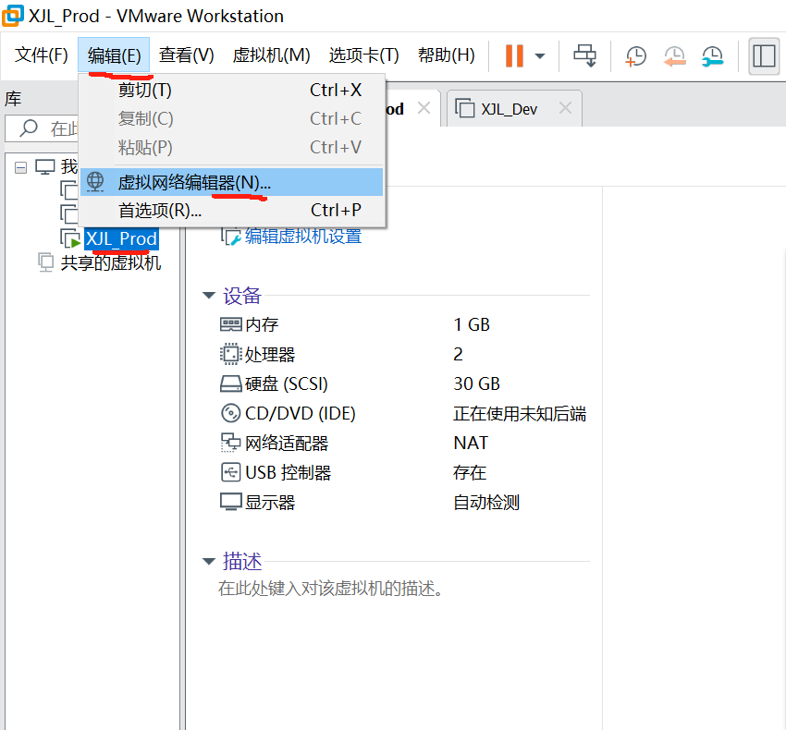Click the CD/DVD (IDE) disc icon
Viewport: 786px width, 730px height.
[x=230, y=413]
